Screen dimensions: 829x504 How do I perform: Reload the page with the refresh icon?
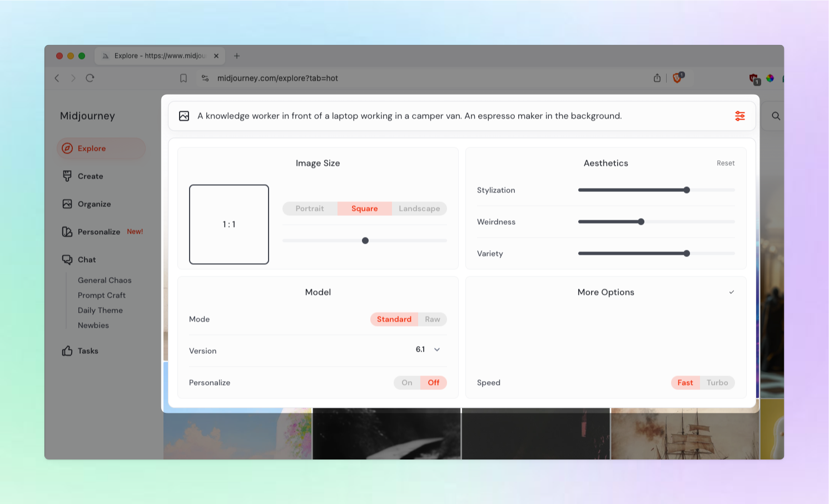click(x=90, y=78)
